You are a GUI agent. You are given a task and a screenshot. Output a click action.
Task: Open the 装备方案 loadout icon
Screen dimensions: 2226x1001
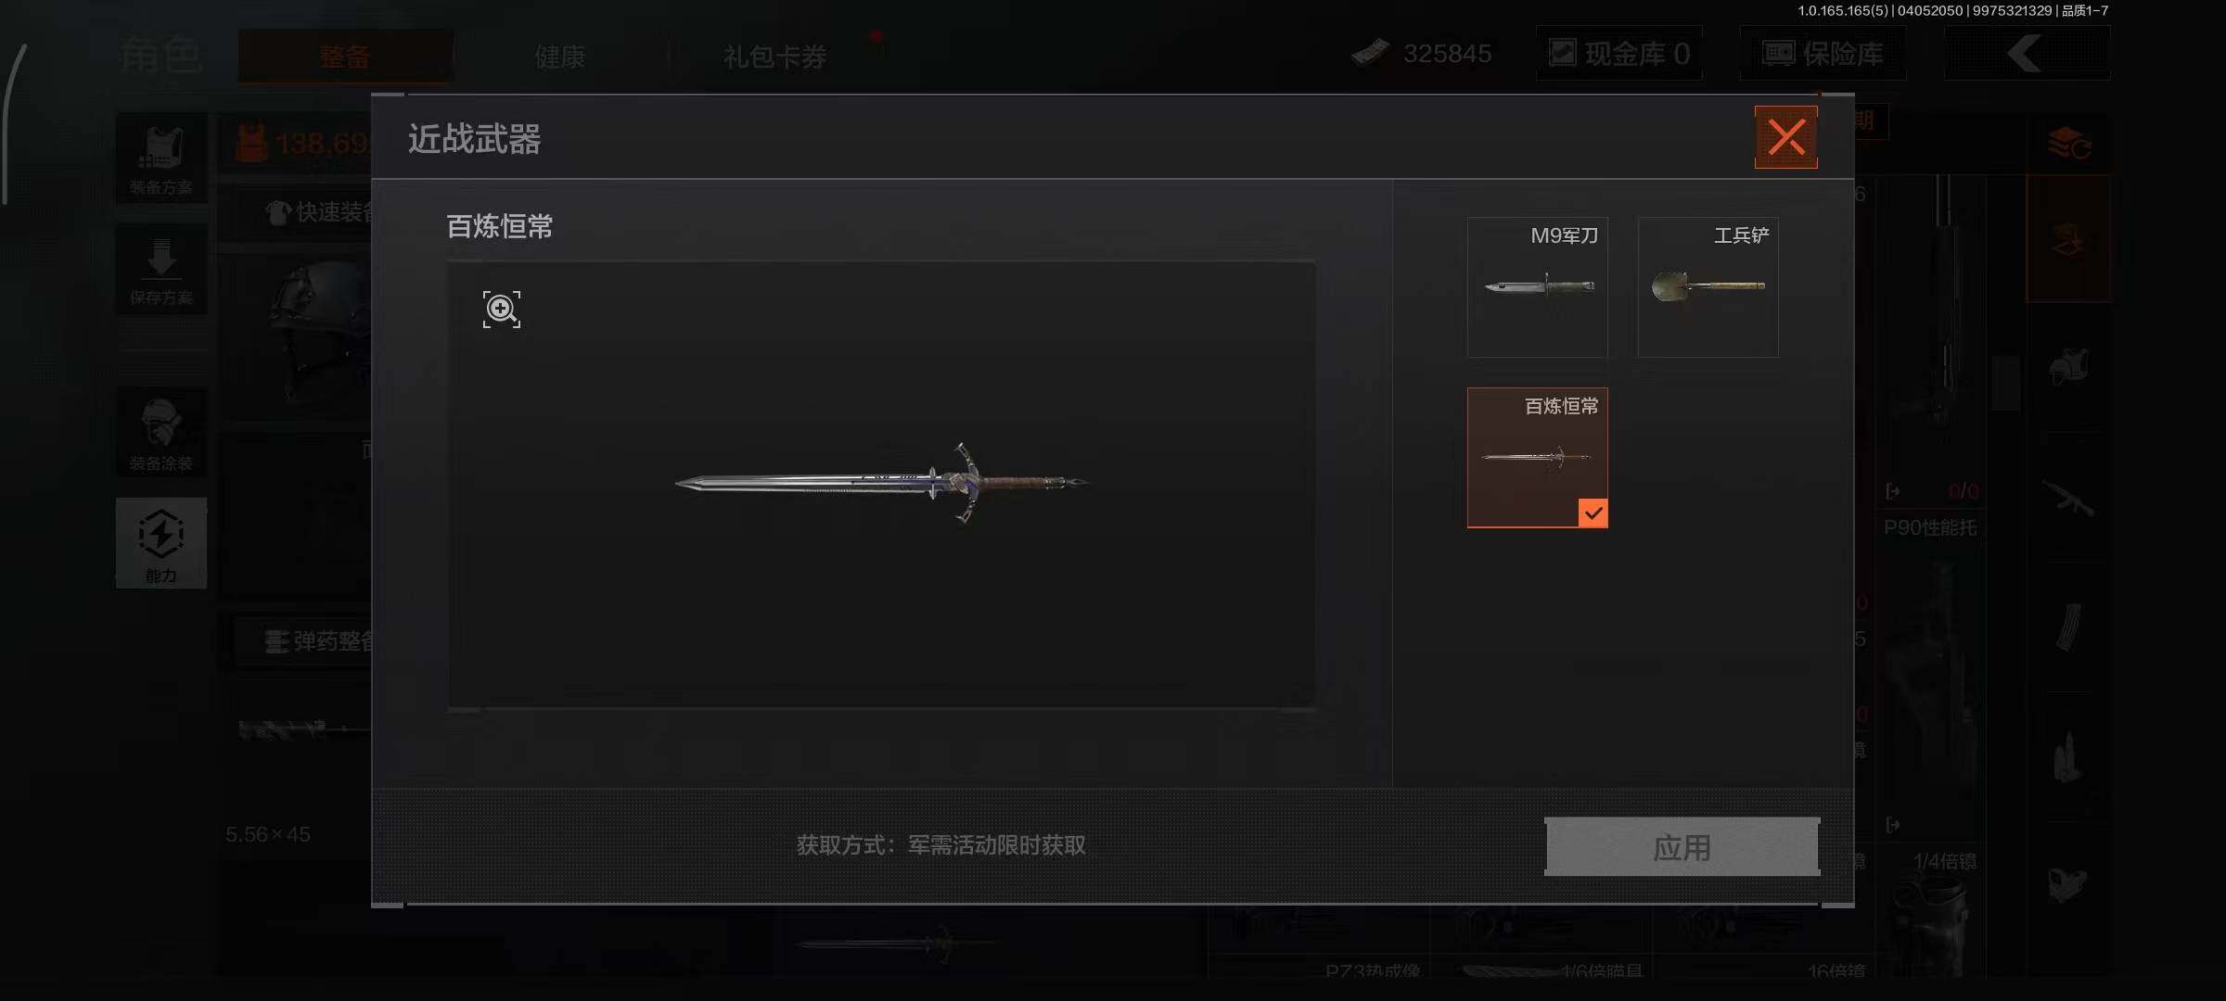[161, 158]
